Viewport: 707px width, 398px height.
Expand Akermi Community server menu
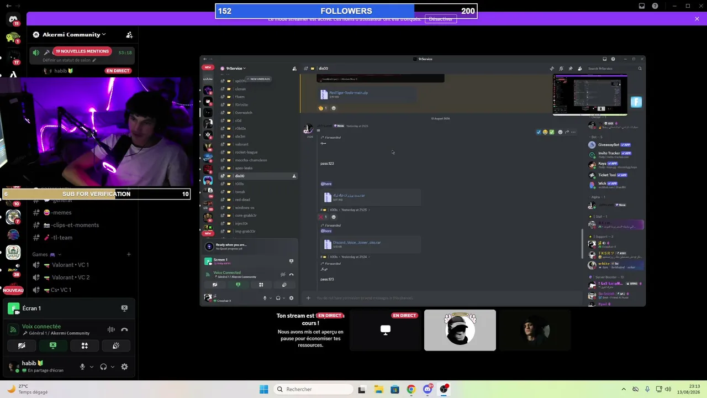point(74,34)
